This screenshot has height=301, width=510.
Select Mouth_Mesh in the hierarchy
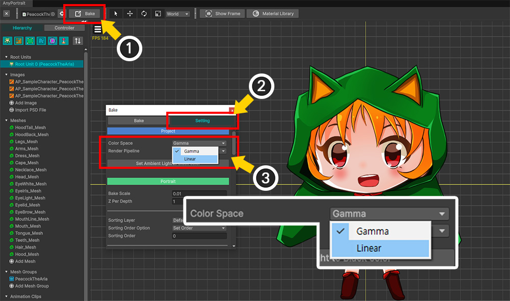point(28,226)
